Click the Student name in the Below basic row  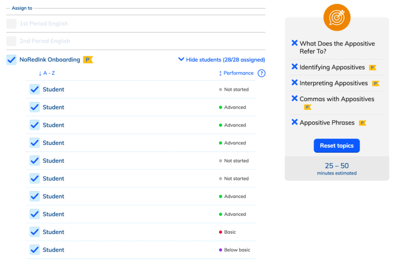[53, 250]
